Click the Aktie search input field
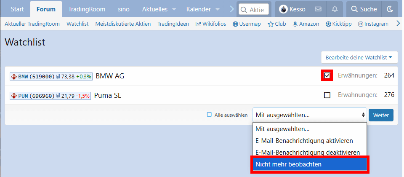This screenshot has height=177, width=404. [x=253, y=9]
